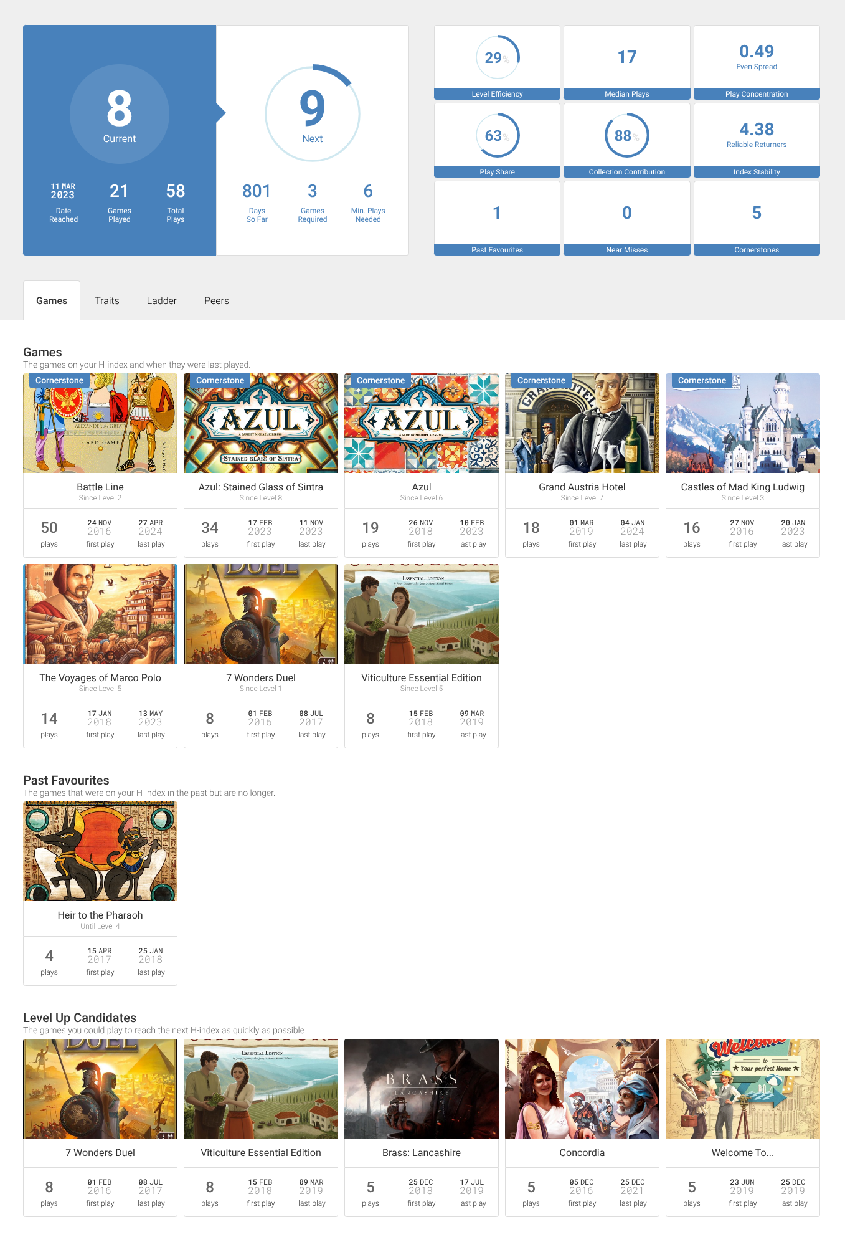
Task: Select the Welcome To... cover image
Action: 743,1089
